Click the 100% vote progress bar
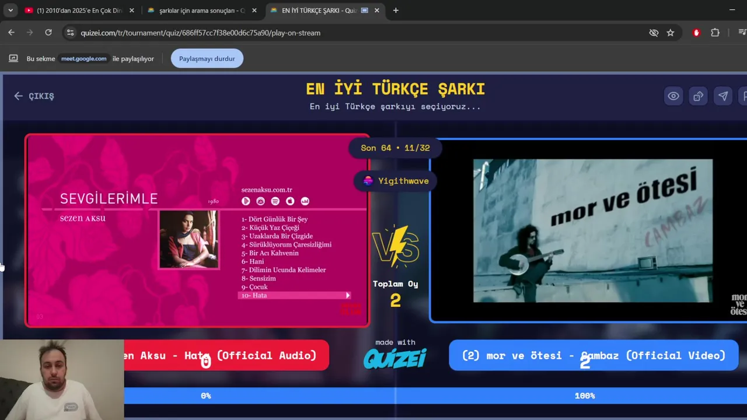 (x=571, y=395)
